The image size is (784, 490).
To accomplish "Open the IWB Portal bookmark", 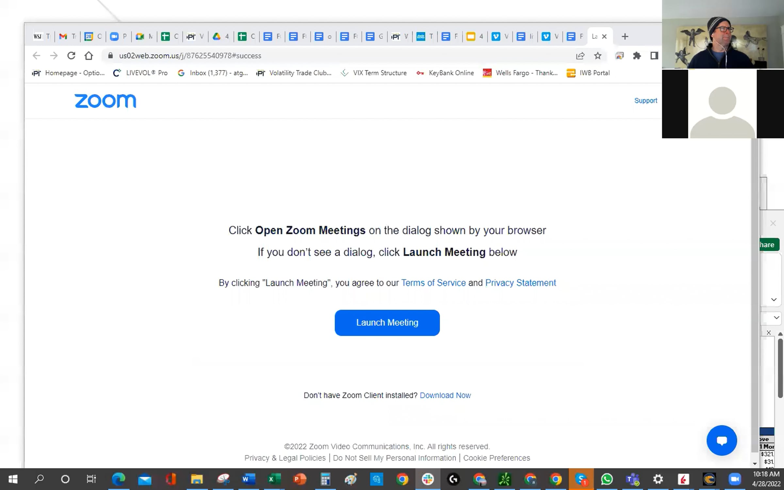I will click(x=588, y=73).
